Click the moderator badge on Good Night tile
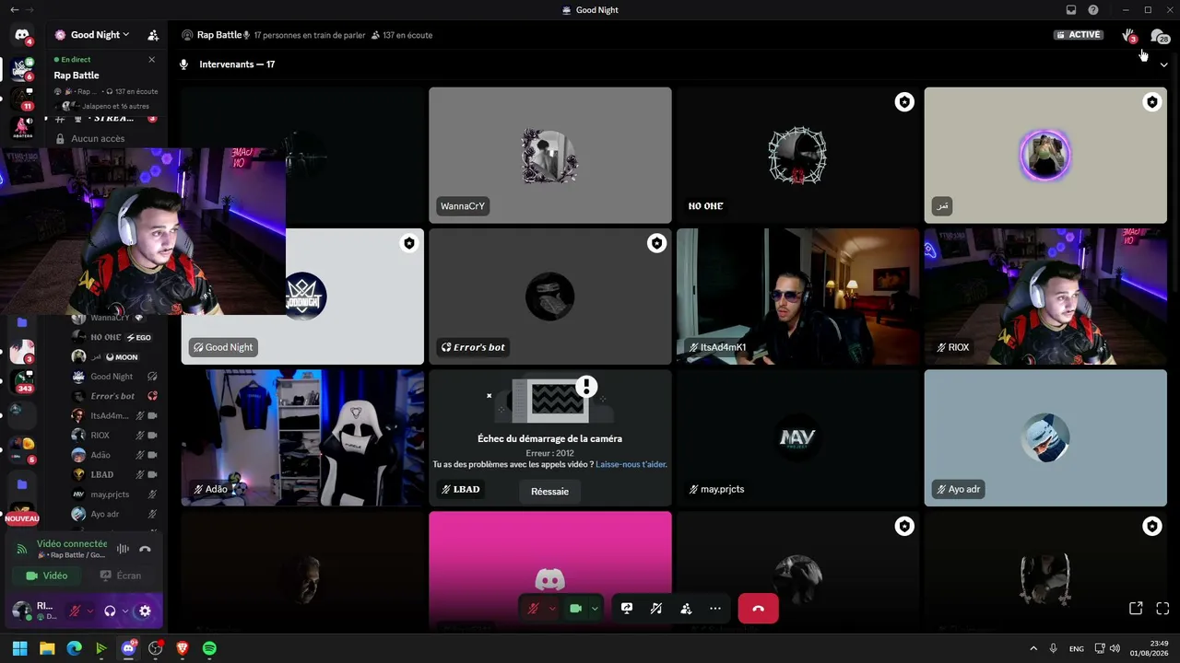The height and width of the screenshot is (663, 1180). click(x=408, y=243)
